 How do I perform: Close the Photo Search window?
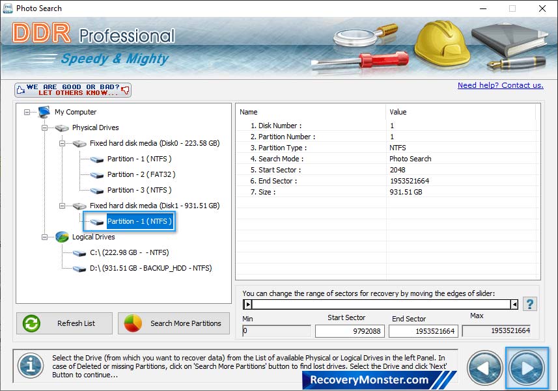click(x=542, y=8)
